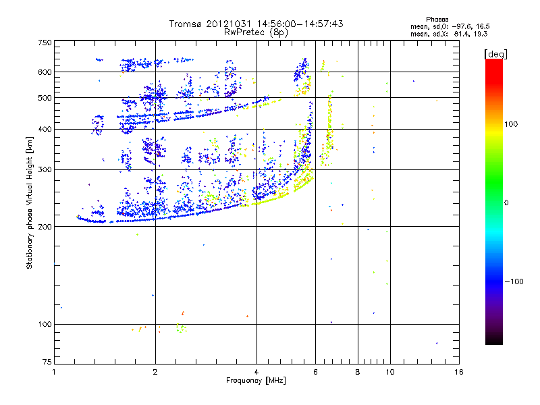The height and width of the screenshot is (405, 540).
Task: Click y-axis tick label '500'
Action: (45, 98)
